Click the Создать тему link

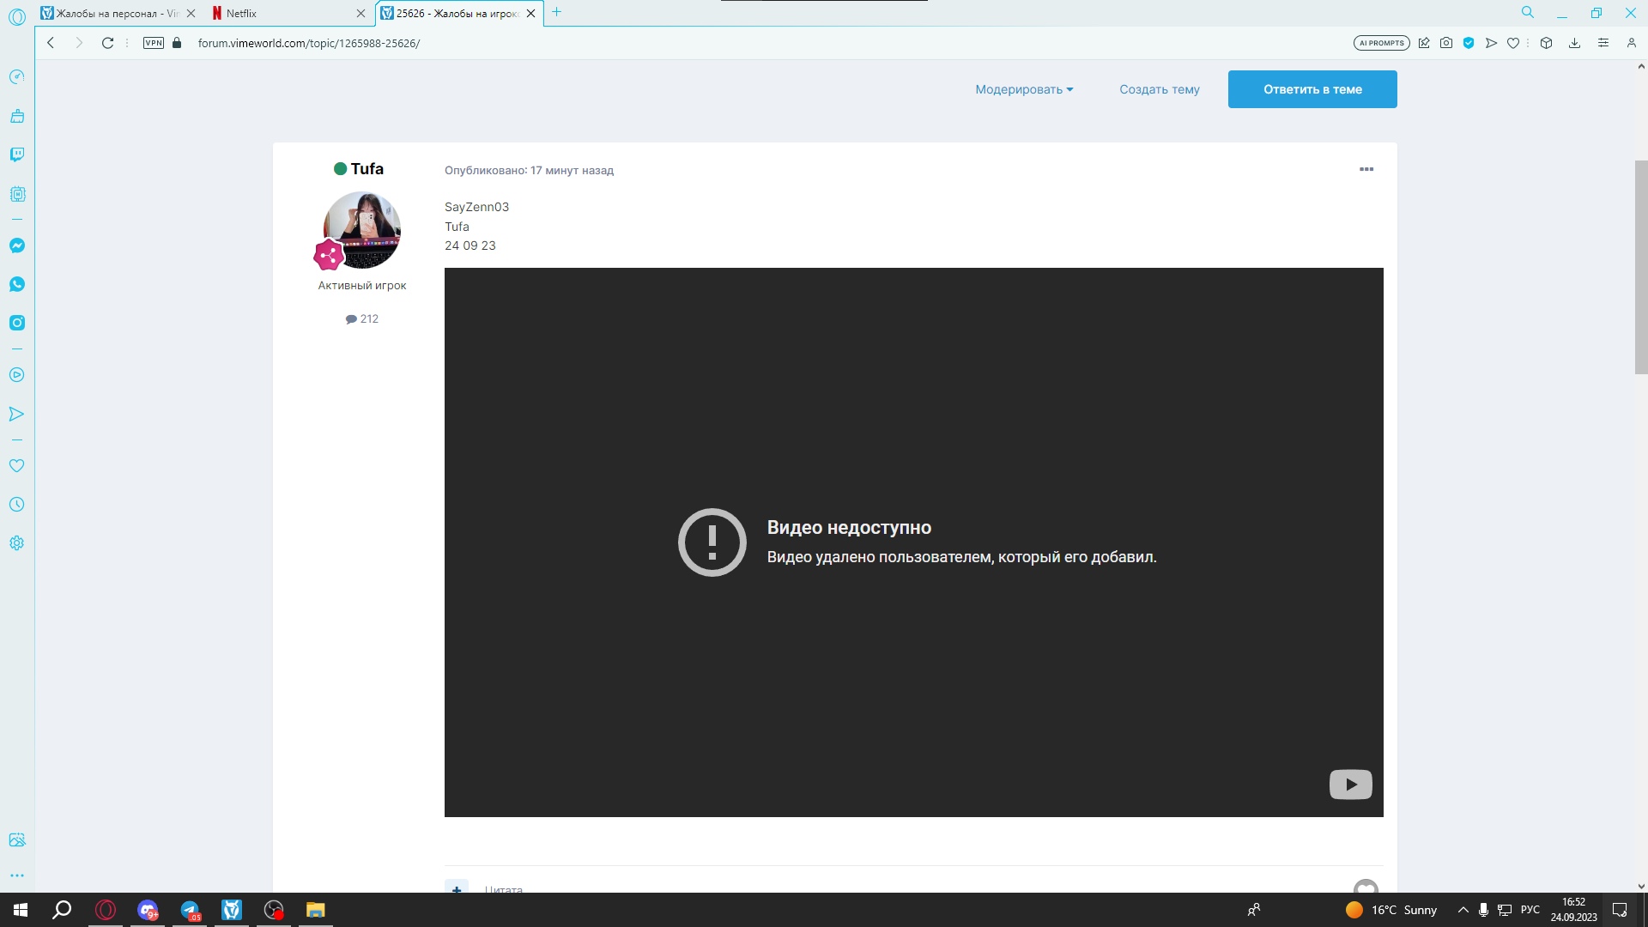pos(1159,89)
